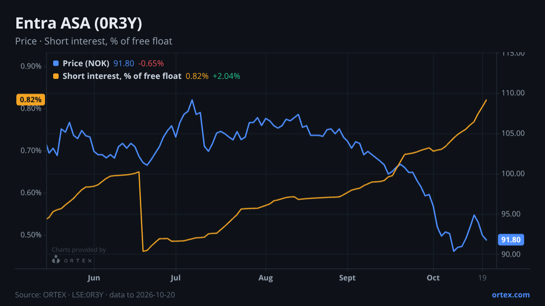Click the 0.70% left axis label
Image resolution: width=545 pixels, height=306 pixels.
(x=31, y=151)
